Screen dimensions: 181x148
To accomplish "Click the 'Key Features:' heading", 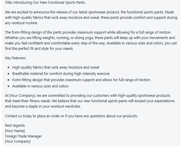I will (15, 58).
